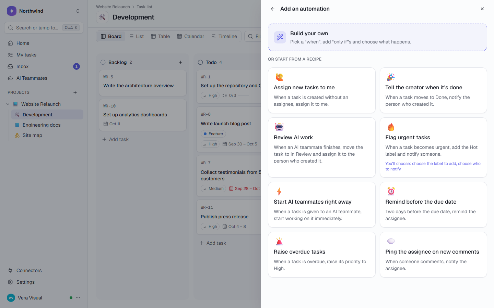Screen dimensions: 494x308
Task: Click the Northwind logo icon
Action: pyautogui.click(x=12, y=11)
